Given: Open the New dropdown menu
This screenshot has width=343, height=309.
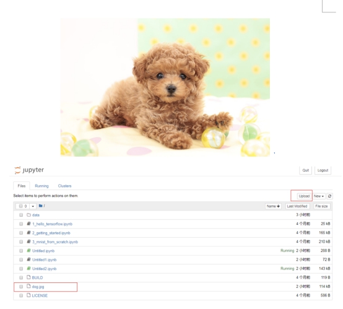Looking at the screenshot, I should 319,196.
